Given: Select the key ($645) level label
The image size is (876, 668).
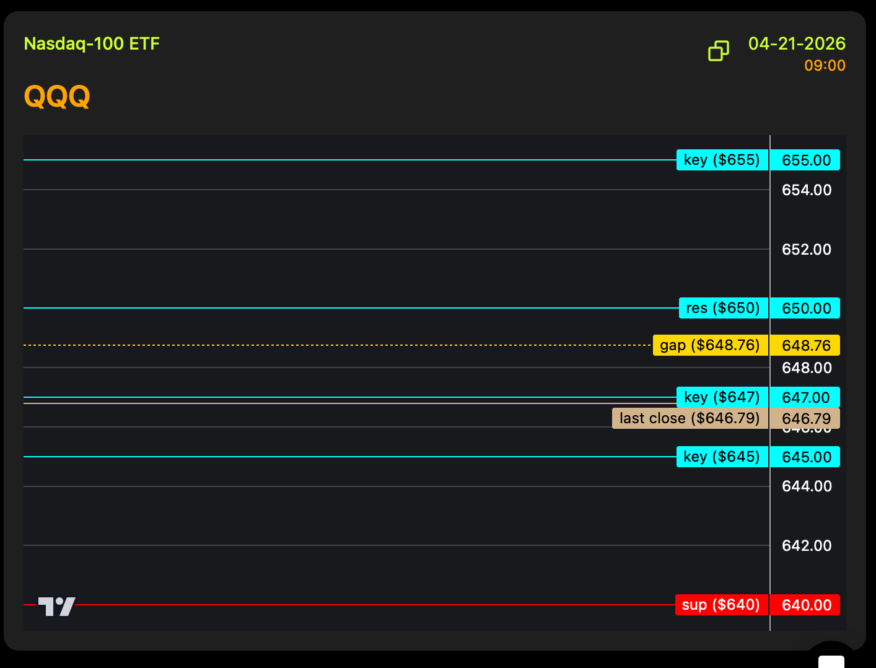Looking at the screenshot, I should pyautogui.click(x=722, y=457).
